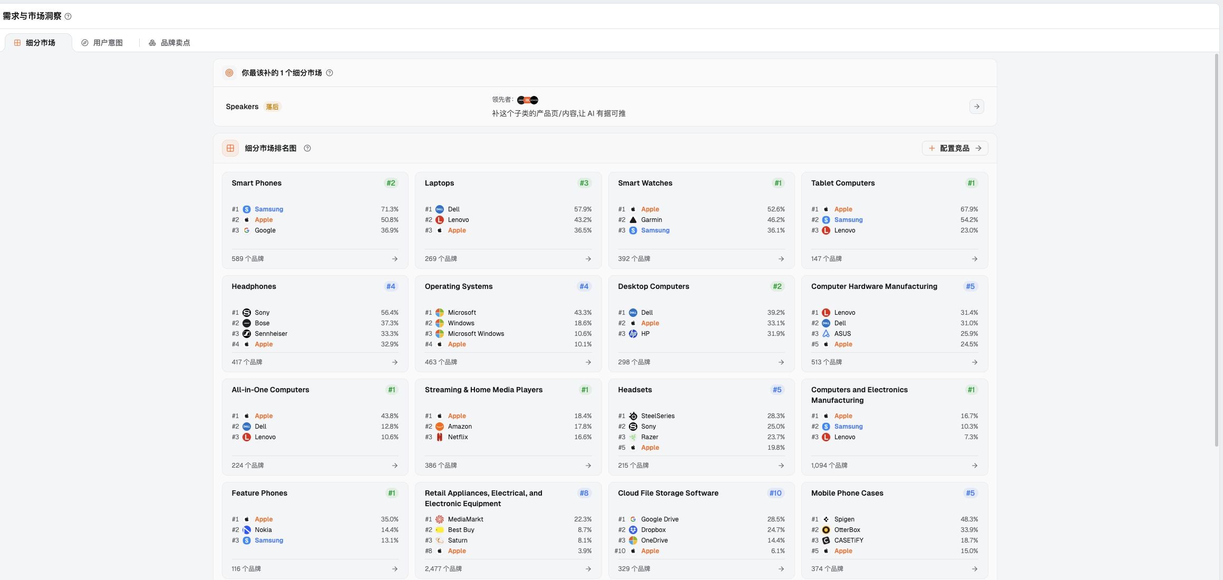Click 2,477 个品牌 in Retail Appliances card

tap(443, 569)
